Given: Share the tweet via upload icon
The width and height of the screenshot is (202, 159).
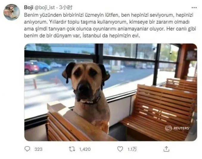Looking at the screenshot, I should click(x=166, y=149).
